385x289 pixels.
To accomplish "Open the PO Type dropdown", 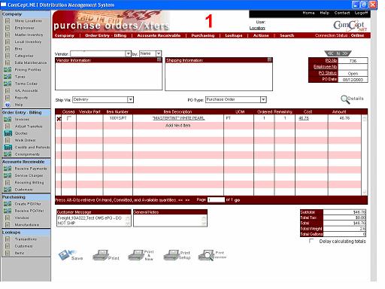I will (x=263, y=99).
